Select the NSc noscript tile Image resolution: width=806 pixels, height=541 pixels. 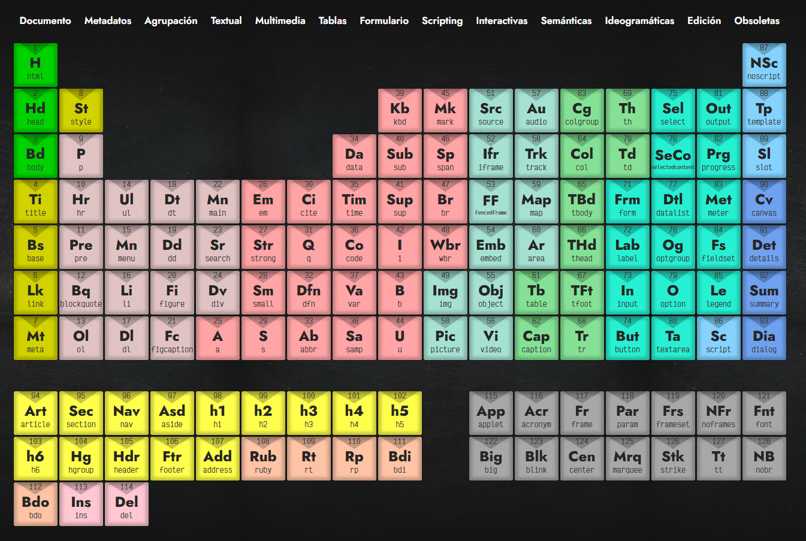[763, 65]
